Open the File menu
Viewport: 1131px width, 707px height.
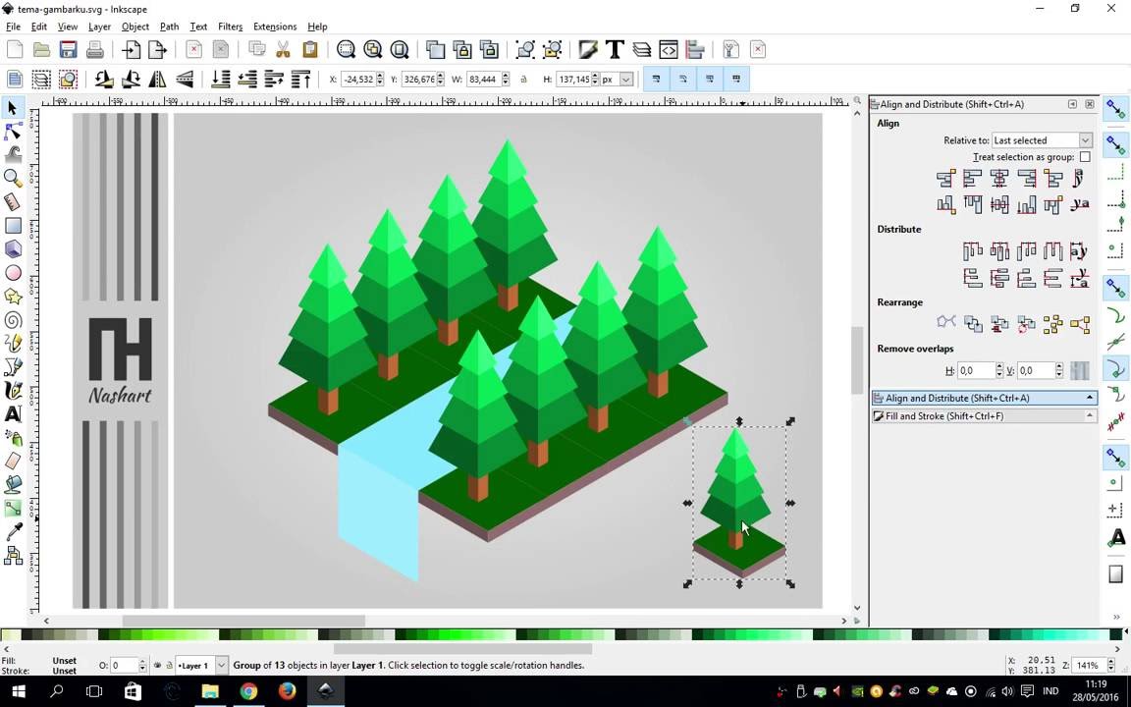click(x=13, y=26)
